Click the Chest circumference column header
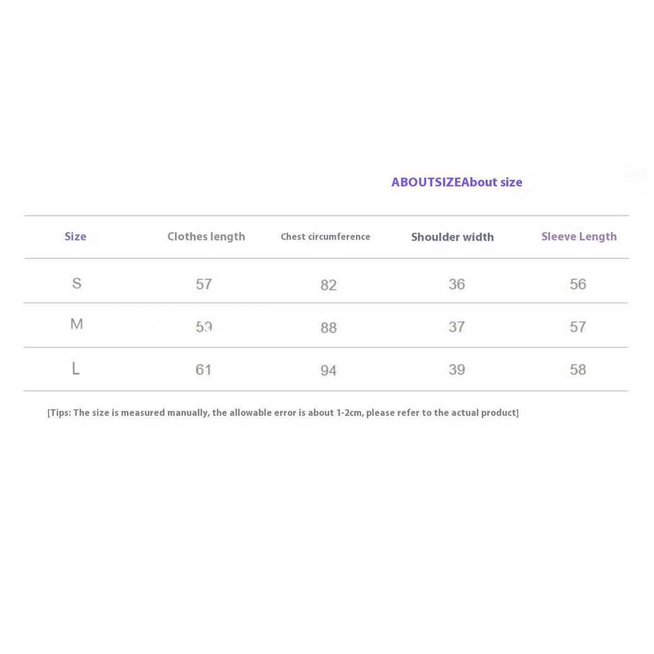Screen dimensions: 654x654 pos(325,237)
